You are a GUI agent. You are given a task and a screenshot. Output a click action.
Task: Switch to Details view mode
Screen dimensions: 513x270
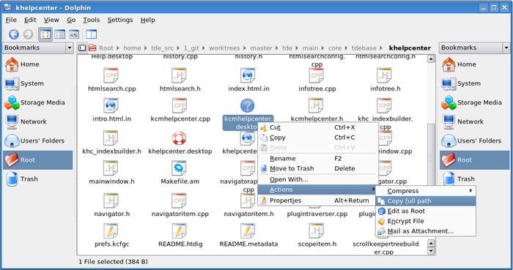point(60,34)
